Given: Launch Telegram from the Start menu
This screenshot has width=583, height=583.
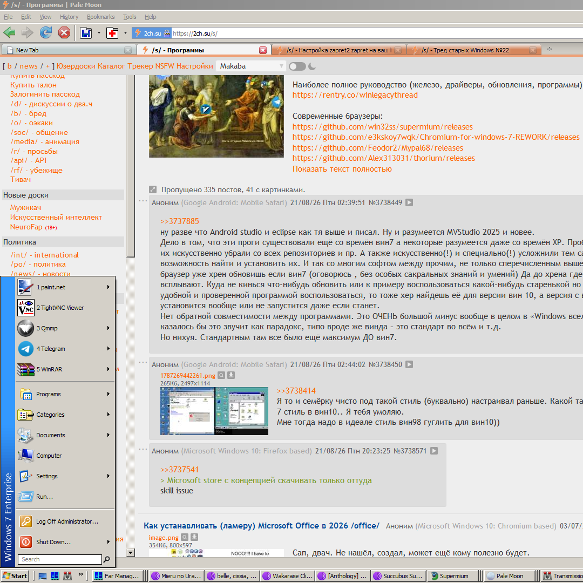Looking at the screenshot, I should [x=65, y=348].
